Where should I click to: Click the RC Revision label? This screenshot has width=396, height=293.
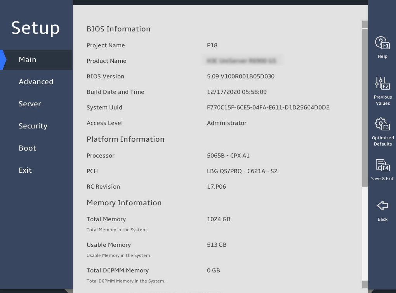coord(103,187)
